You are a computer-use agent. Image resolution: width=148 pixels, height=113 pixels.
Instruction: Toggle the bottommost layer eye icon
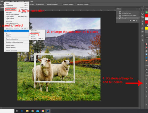(x=146, y=105)
